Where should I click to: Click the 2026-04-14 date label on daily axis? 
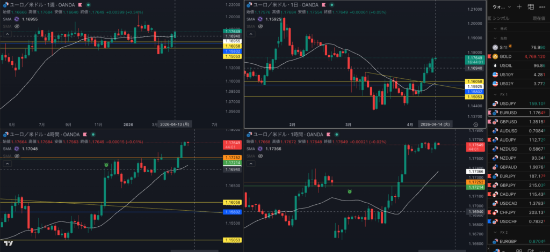[435, 124]
